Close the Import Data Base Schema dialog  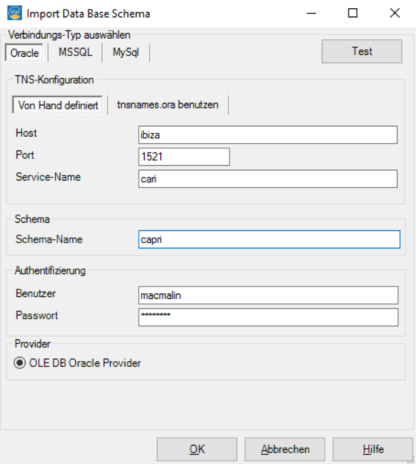(x=395, y=13)
